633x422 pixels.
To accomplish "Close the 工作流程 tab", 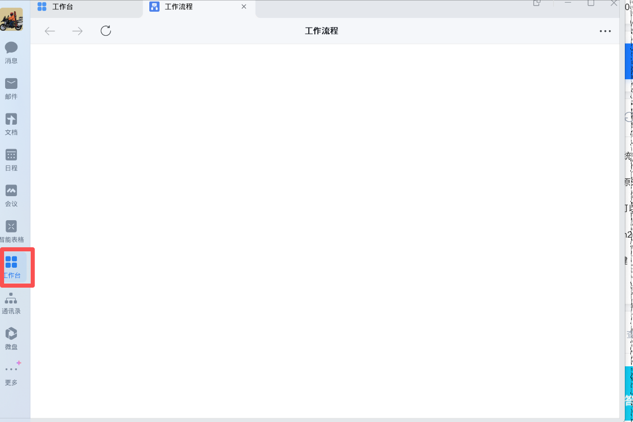I will point(244,7).
